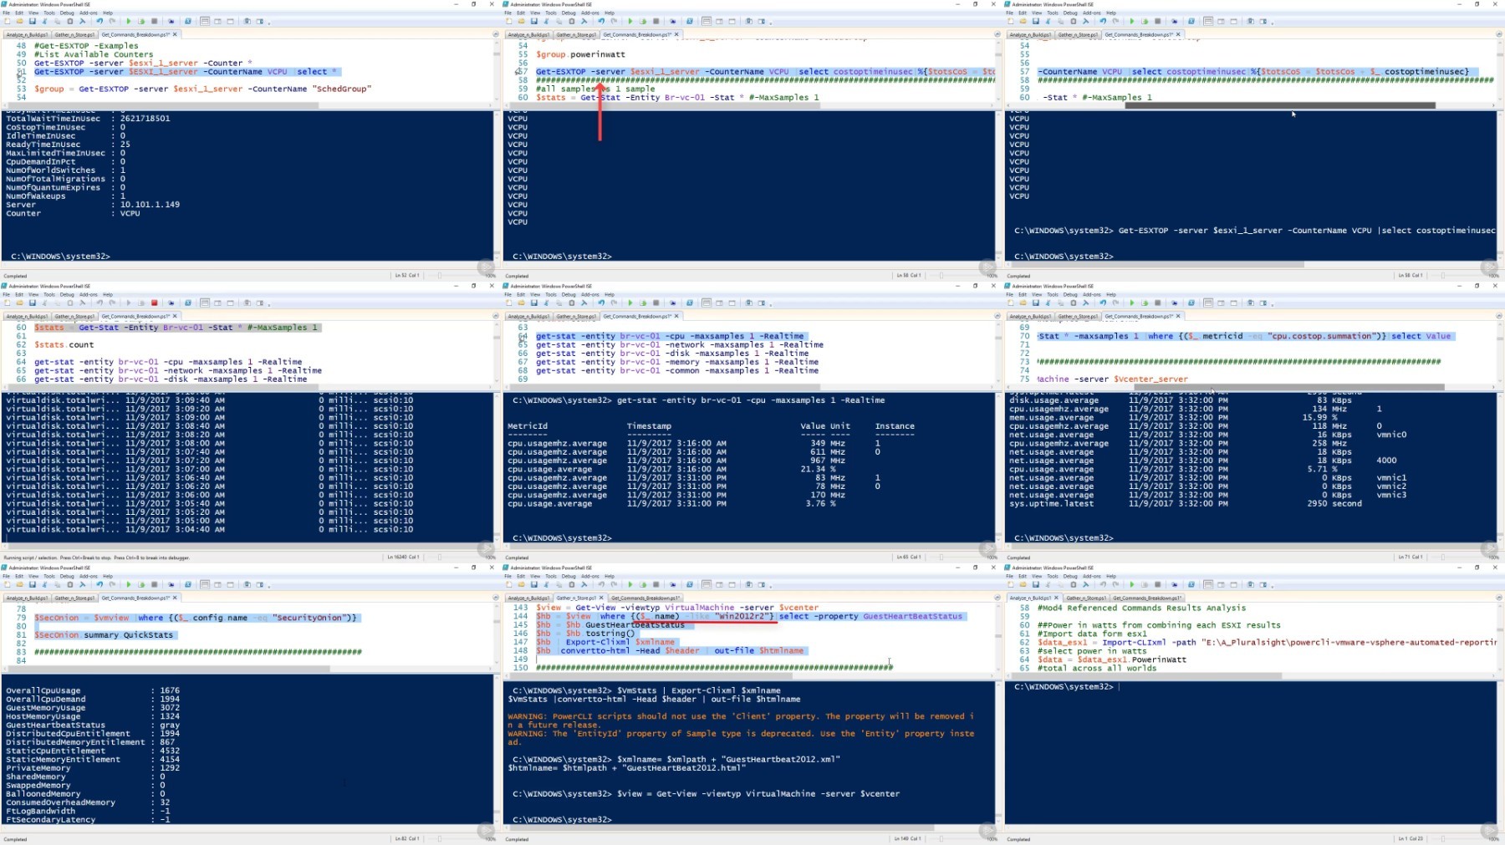Switch to Gather_n_Store.ps1 tab in sys.uptime.latest window
The height and width of the screenshot is (845, 1505).
(x=1078, y=317)
